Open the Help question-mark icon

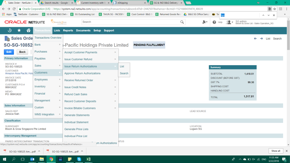click(214, 22)
